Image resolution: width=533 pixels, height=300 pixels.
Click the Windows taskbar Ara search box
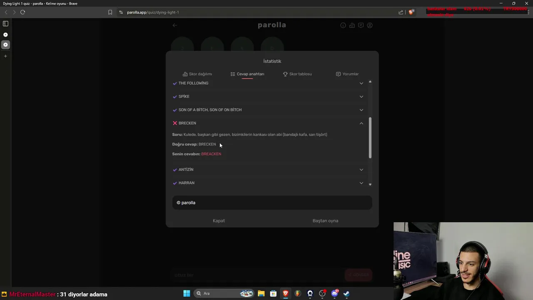tap(224, 293)
